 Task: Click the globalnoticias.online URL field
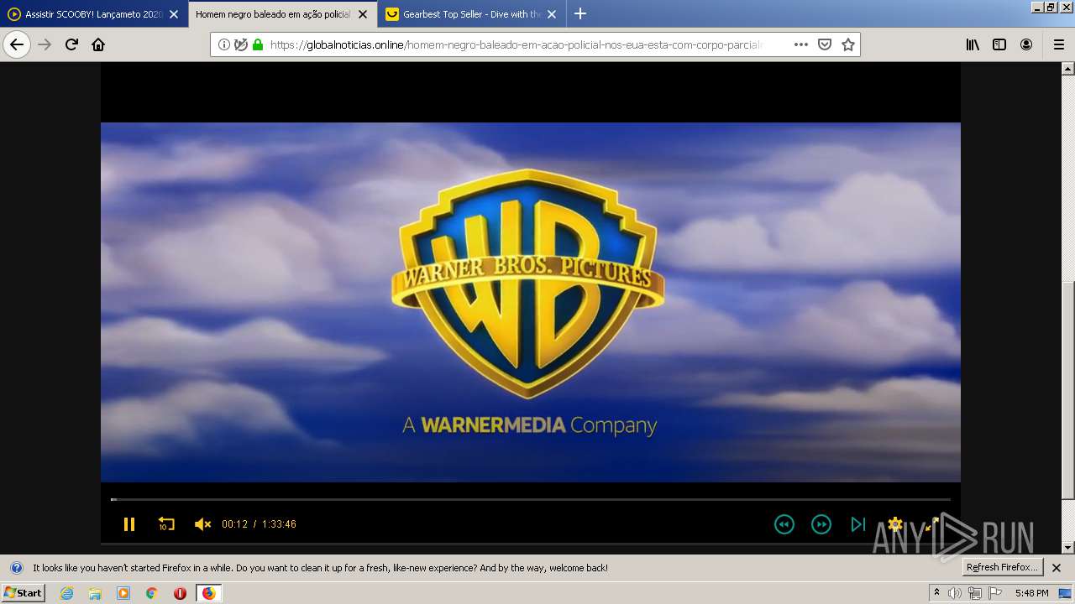click(515, 44)
